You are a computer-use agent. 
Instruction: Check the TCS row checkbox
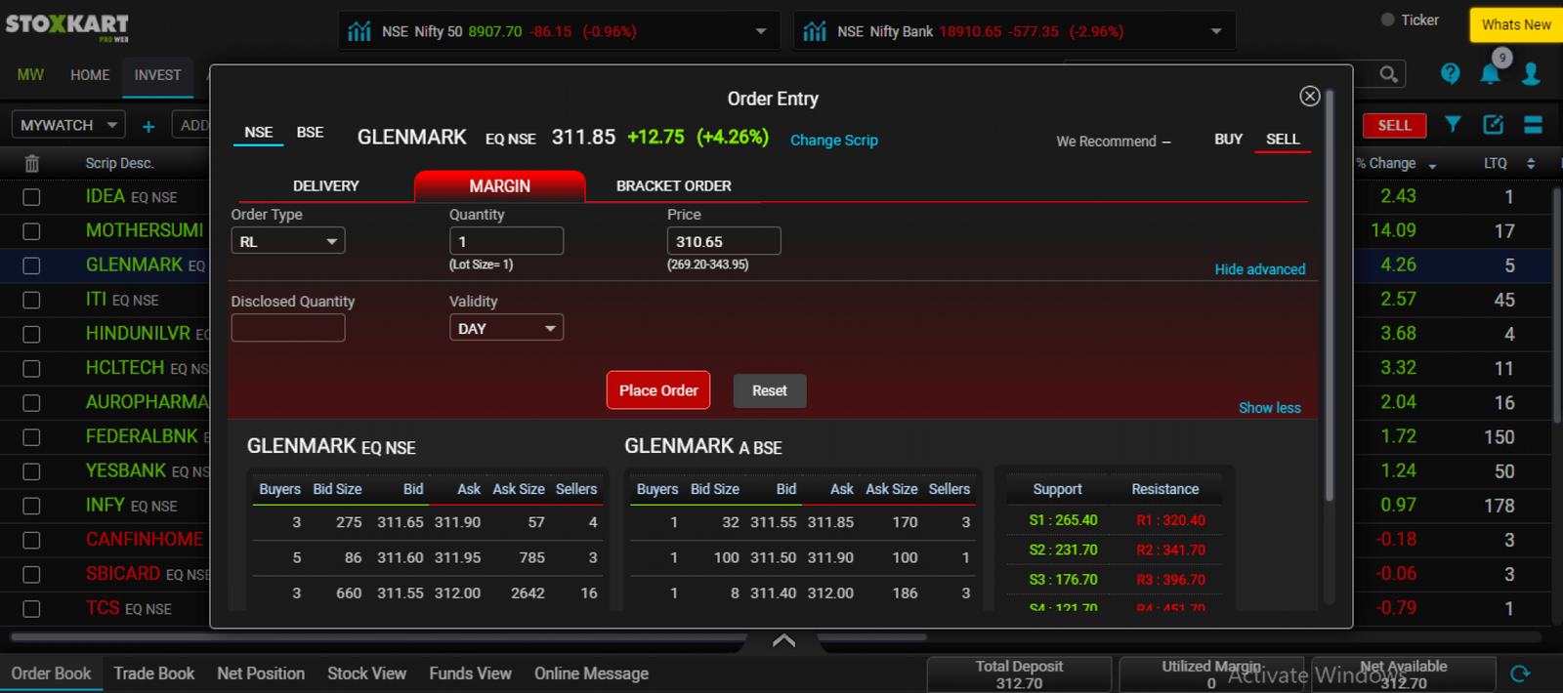(31, 609)
